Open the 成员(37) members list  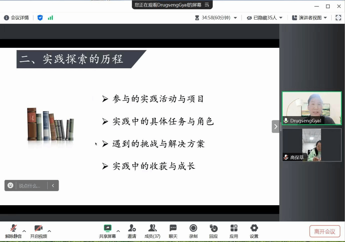click(152, 228)
